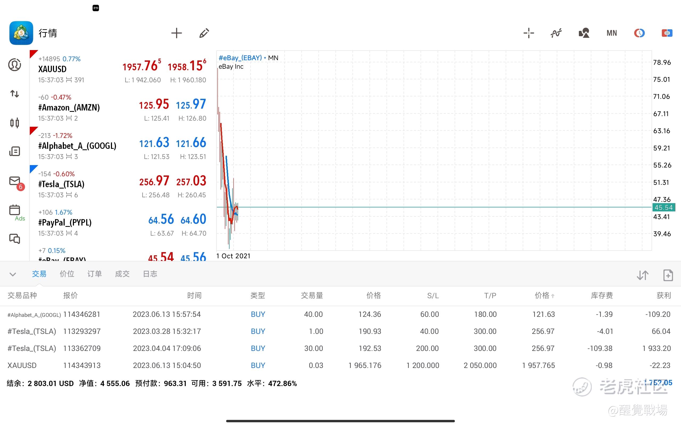
Task: Sort by the S/L column header
Action: [433, 296]
